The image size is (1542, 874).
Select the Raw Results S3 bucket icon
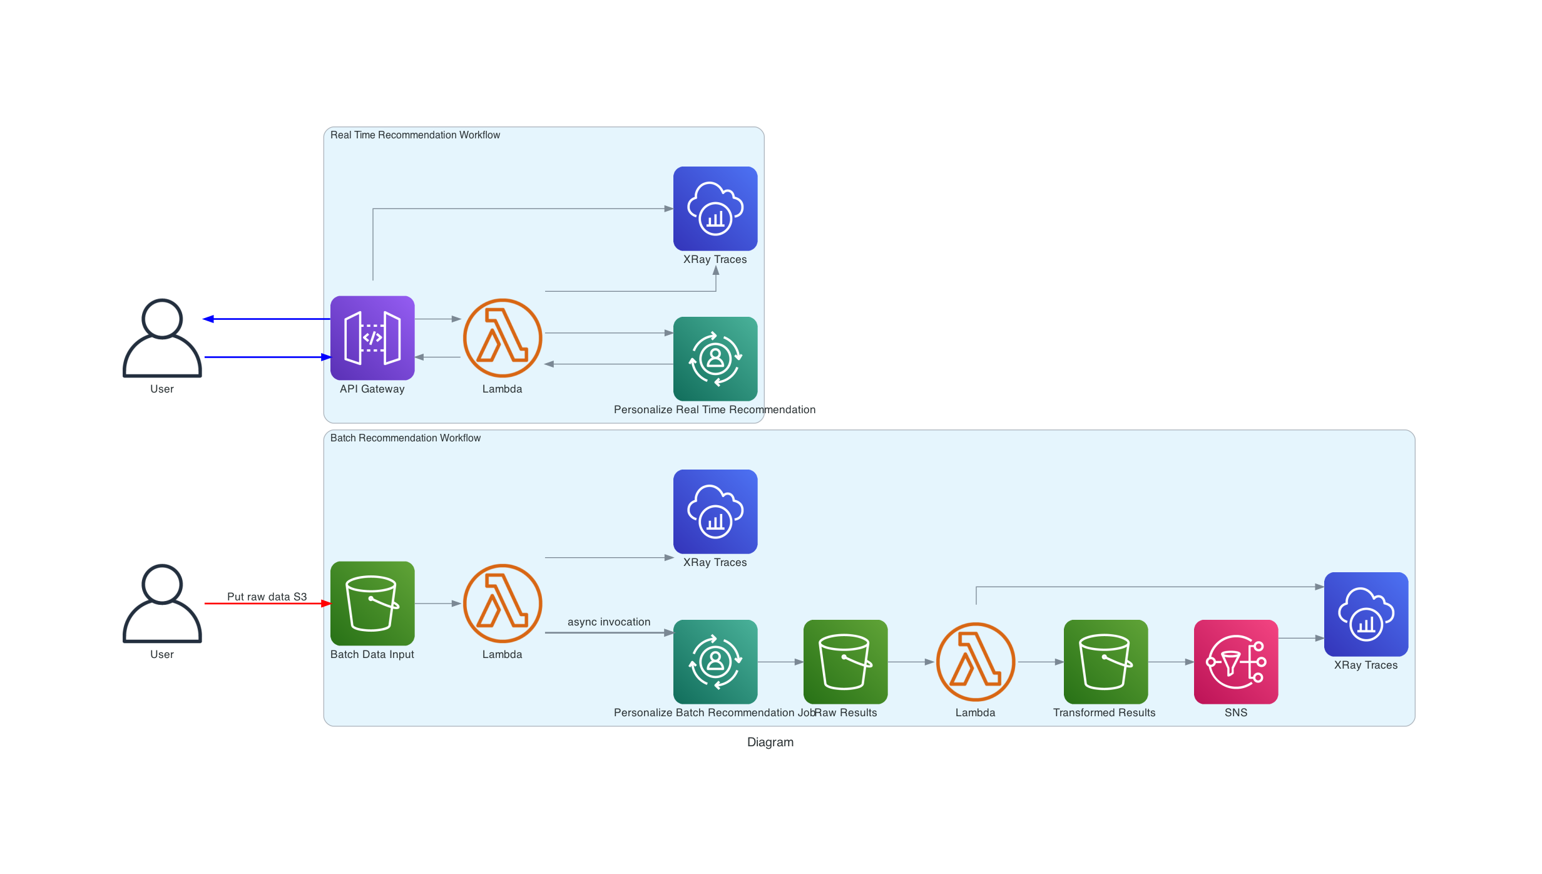point(845,662)
